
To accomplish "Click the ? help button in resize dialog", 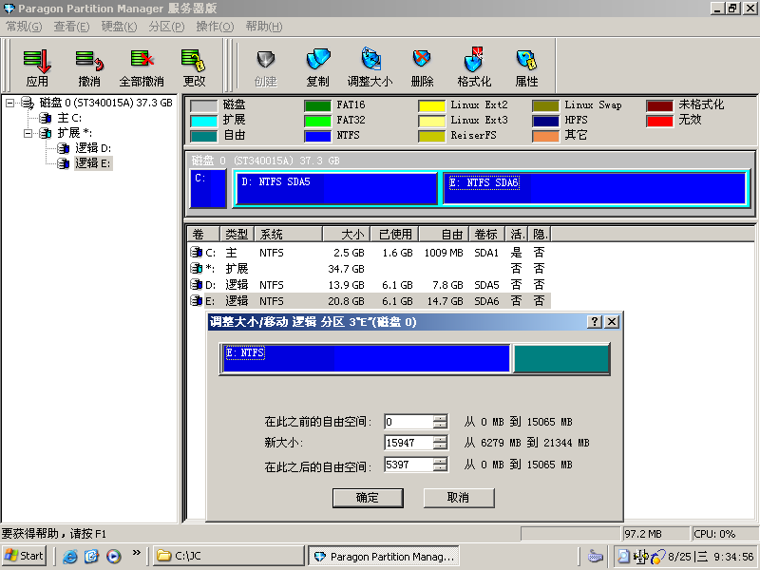I will pyautogui.click(x=595, y=322).
